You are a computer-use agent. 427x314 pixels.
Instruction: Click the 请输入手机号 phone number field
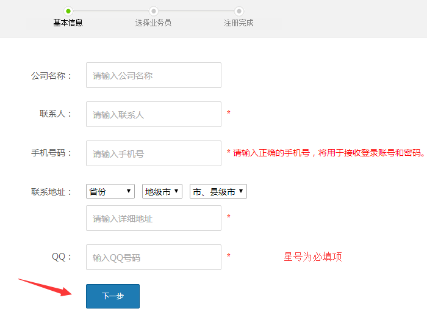pos(154,153)
